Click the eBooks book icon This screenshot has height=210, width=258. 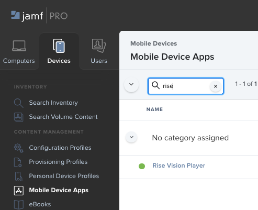pyautogui.click(x=19, y=205)
